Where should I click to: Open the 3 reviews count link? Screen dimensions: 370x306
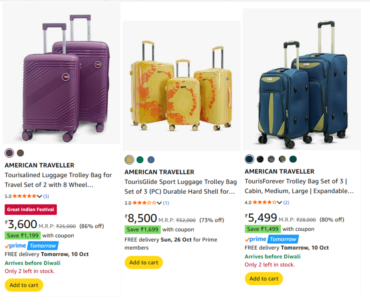(46, 196)
